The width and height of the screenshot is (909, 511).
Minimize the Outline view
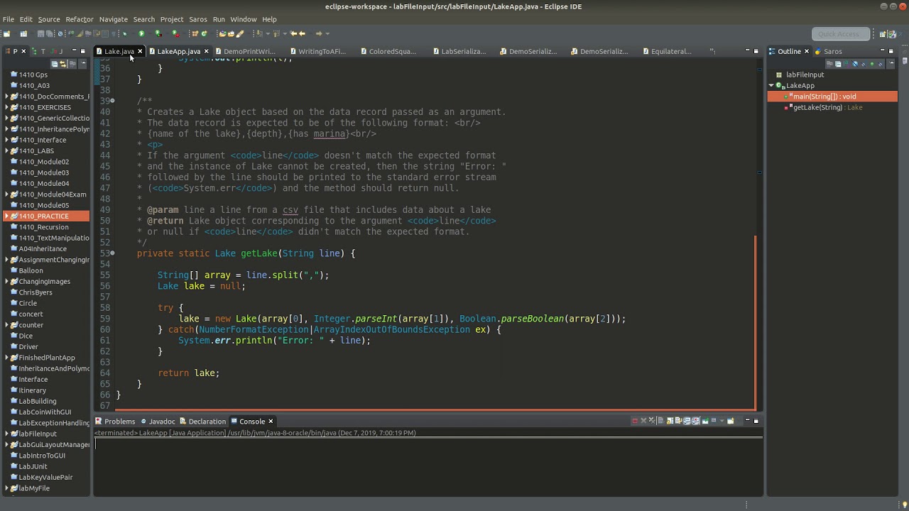[882, 50]
